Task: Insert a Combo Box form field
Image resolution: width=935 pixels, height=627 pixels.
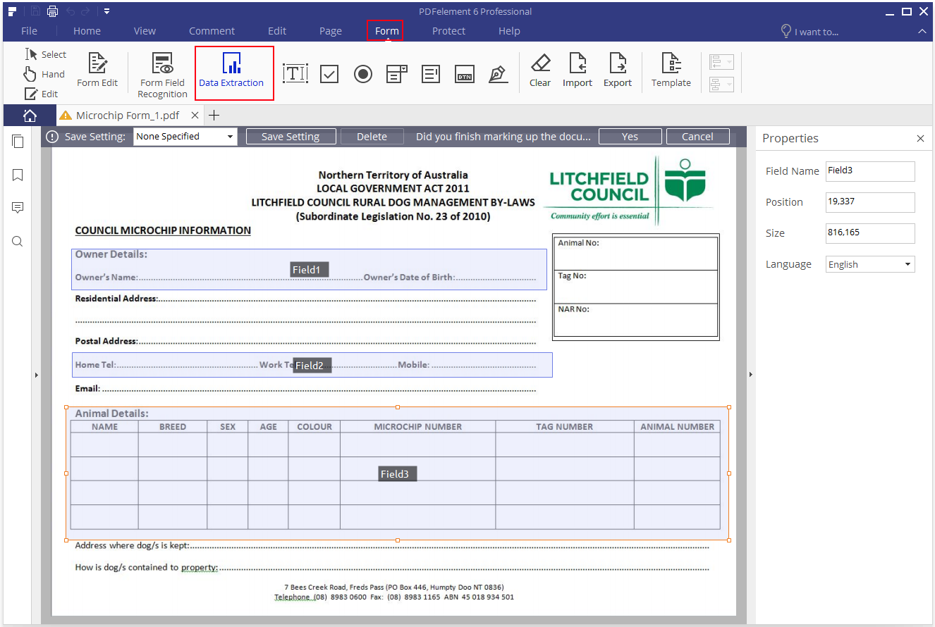Action: 397,74
